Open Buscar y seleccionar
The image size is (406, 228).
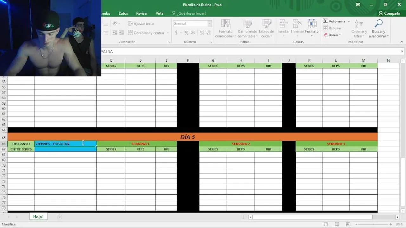378,28
